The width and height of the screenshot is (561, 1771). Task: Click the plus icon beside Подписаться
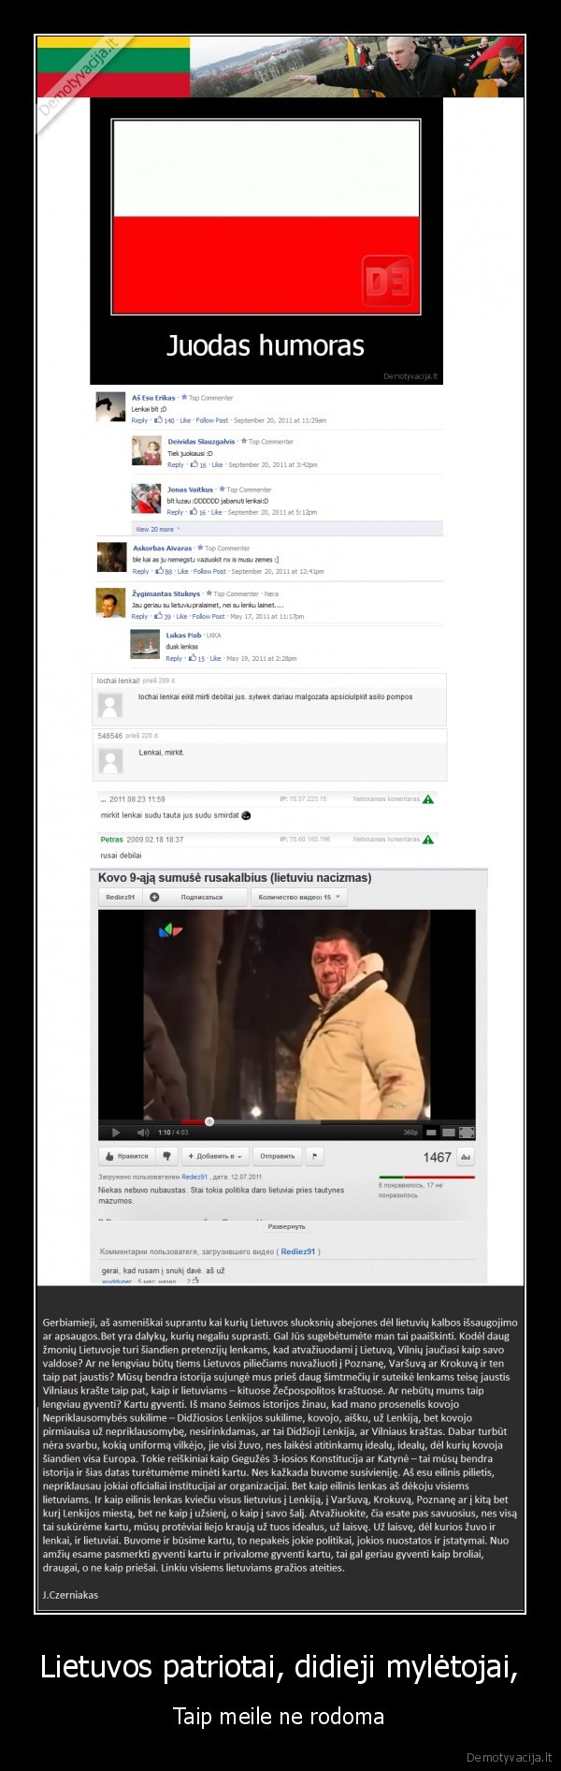(x=154, y=897)
